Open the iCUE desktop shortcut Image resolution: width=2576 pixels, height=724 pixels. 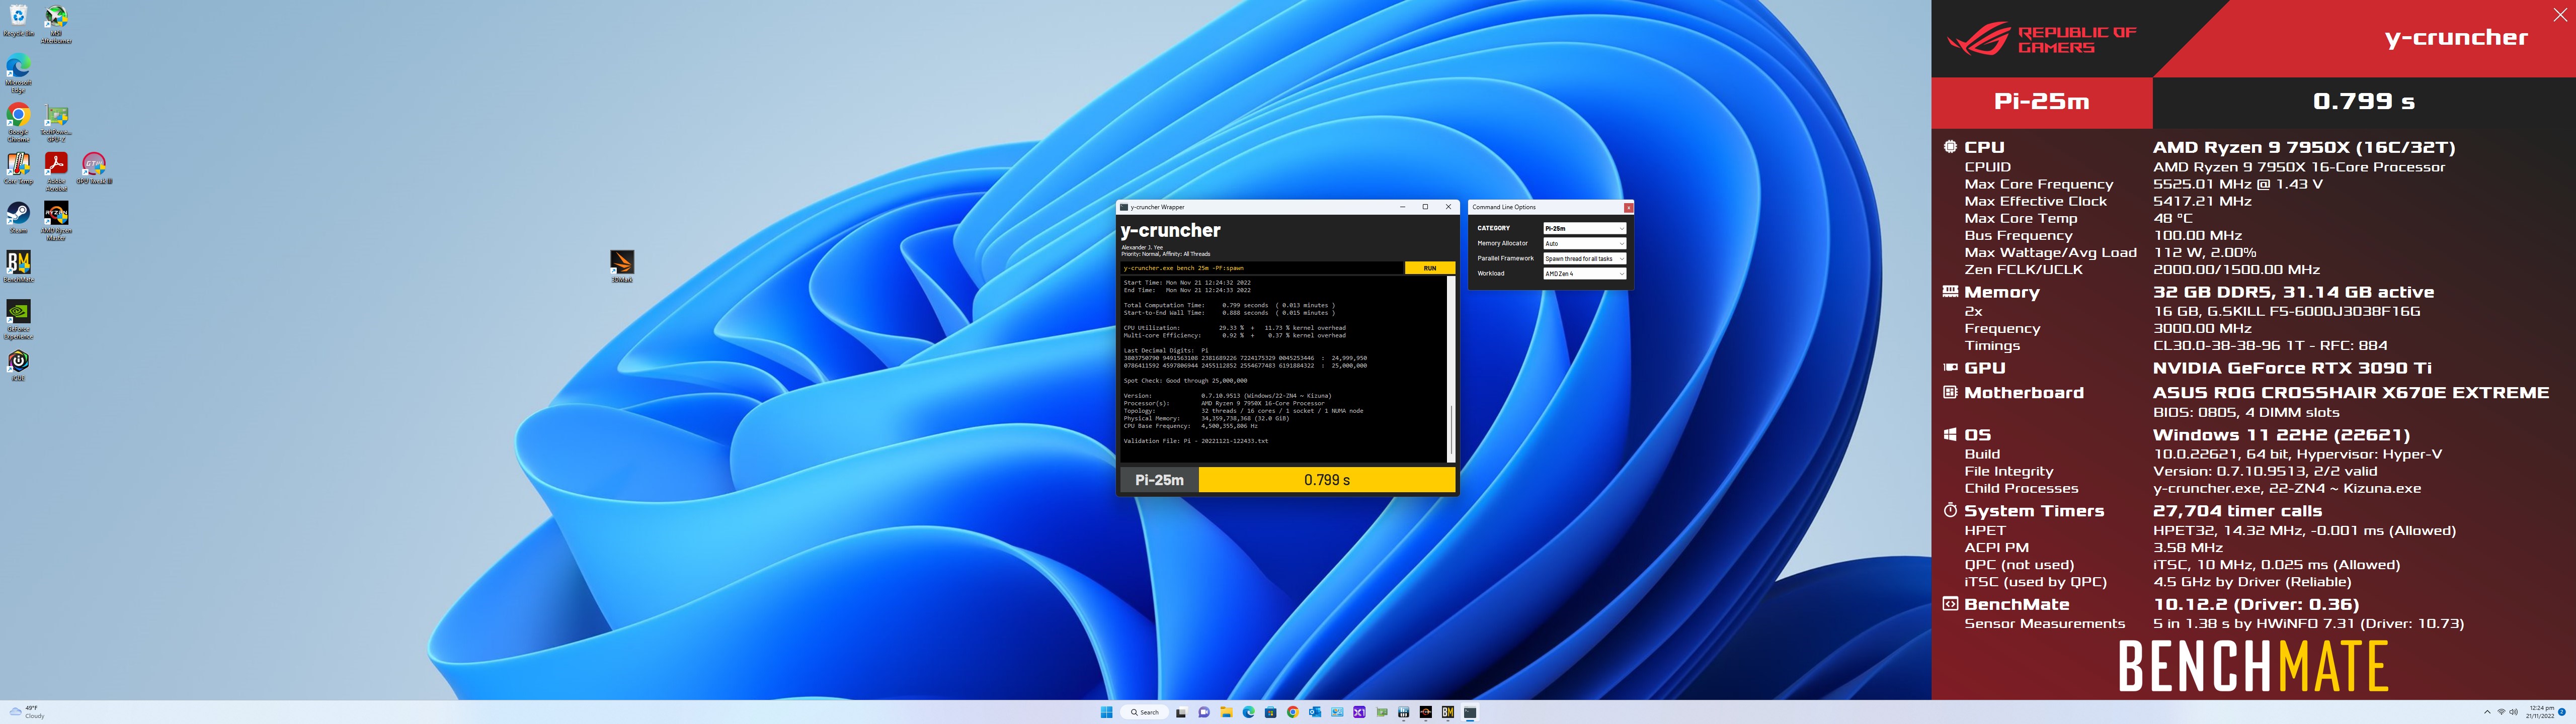pos(18,364)
